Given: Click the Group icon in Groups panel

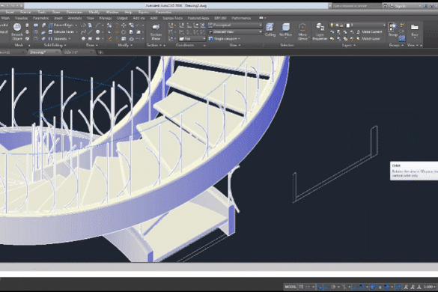Looking at the screenshot, I should pyautogui.click(x=393, y=29).
